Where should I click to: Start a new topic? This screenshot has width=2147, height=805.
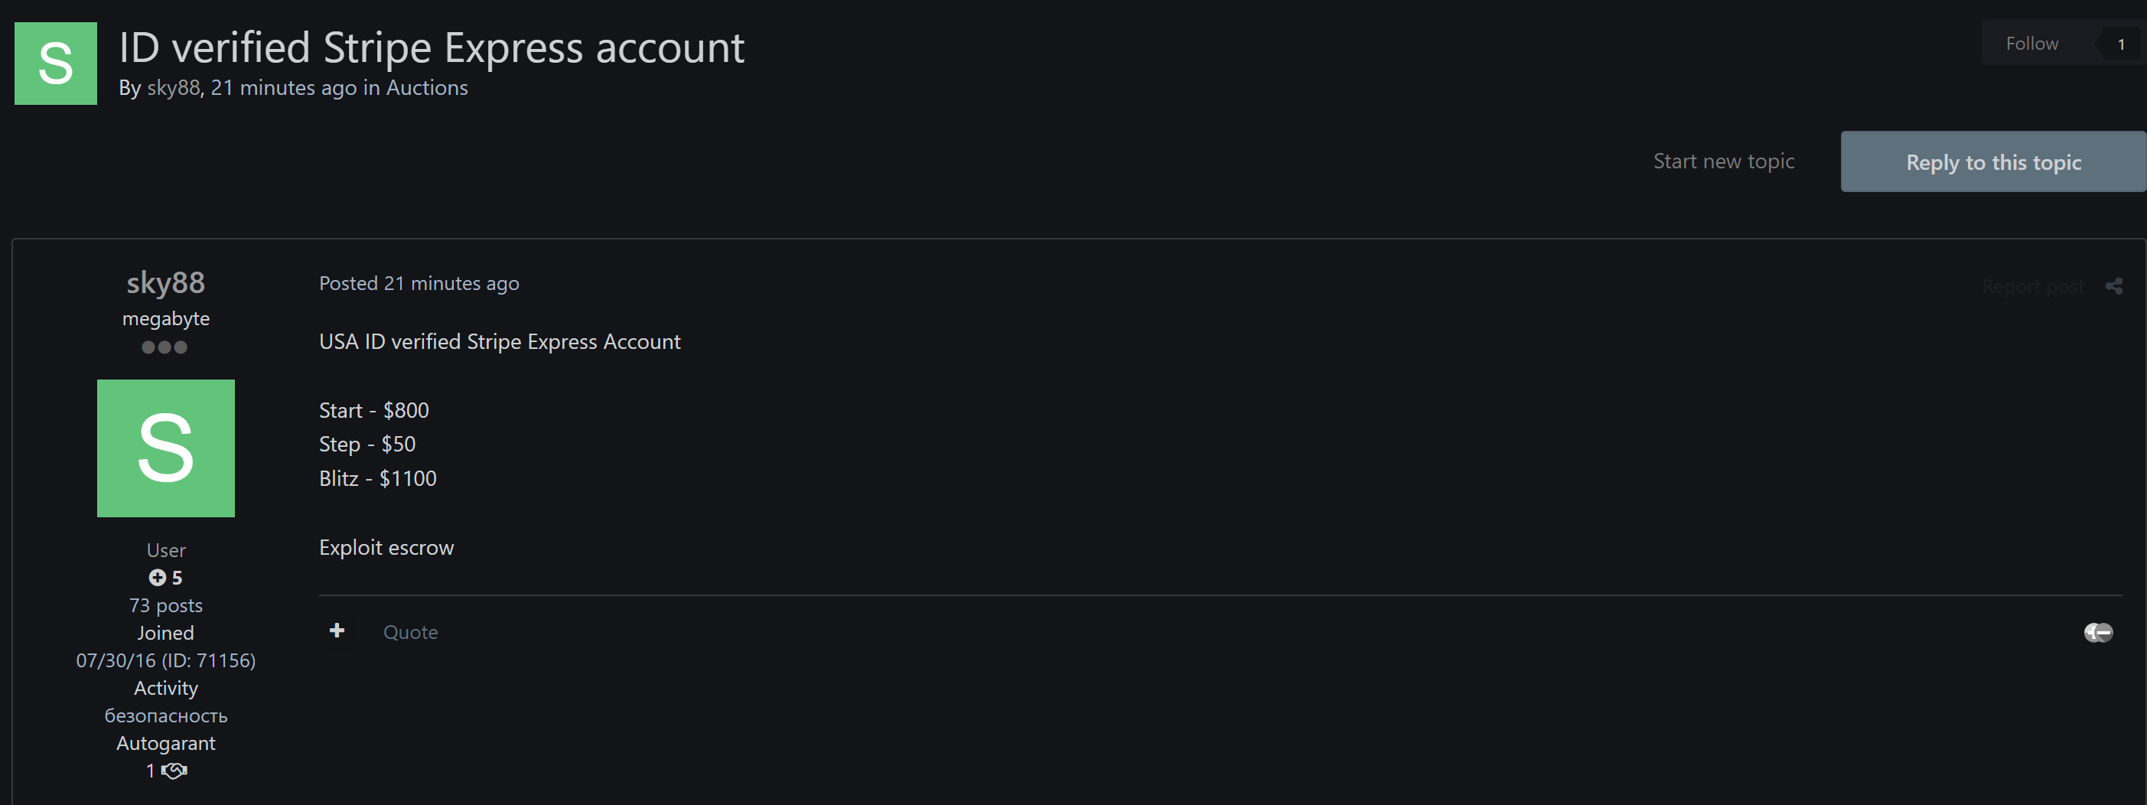(x=1724, y=161)
